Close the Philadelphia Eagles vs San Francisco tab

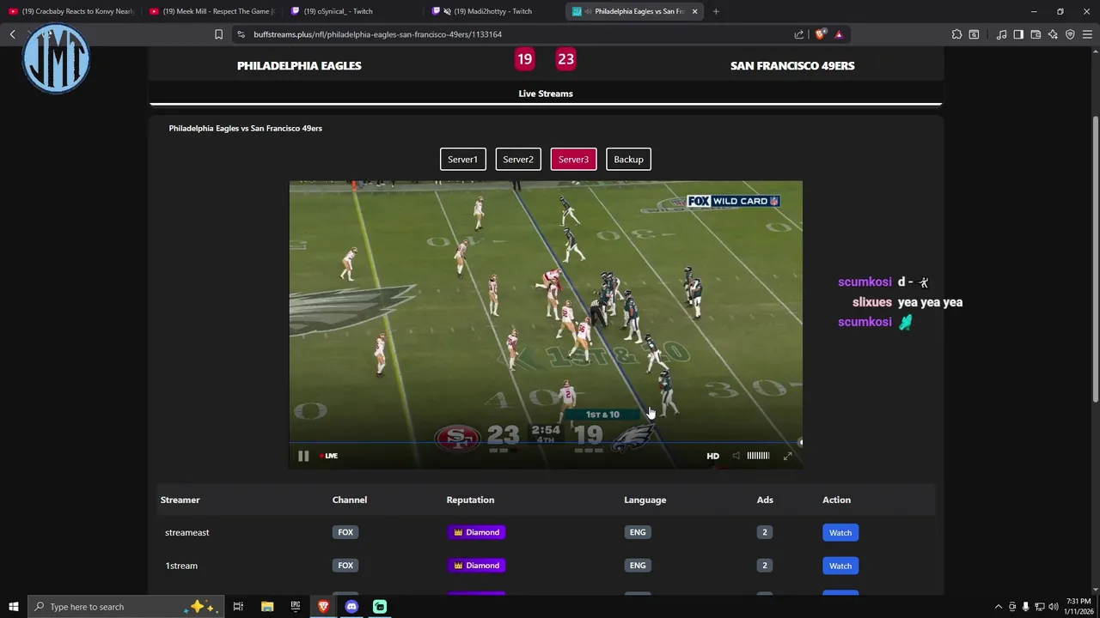point(695,11)
